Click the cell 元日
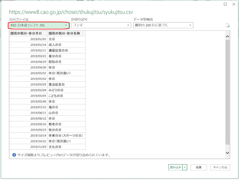Image resolution: width=239 pixels, height=180 pixels. (x=66, y=39)
